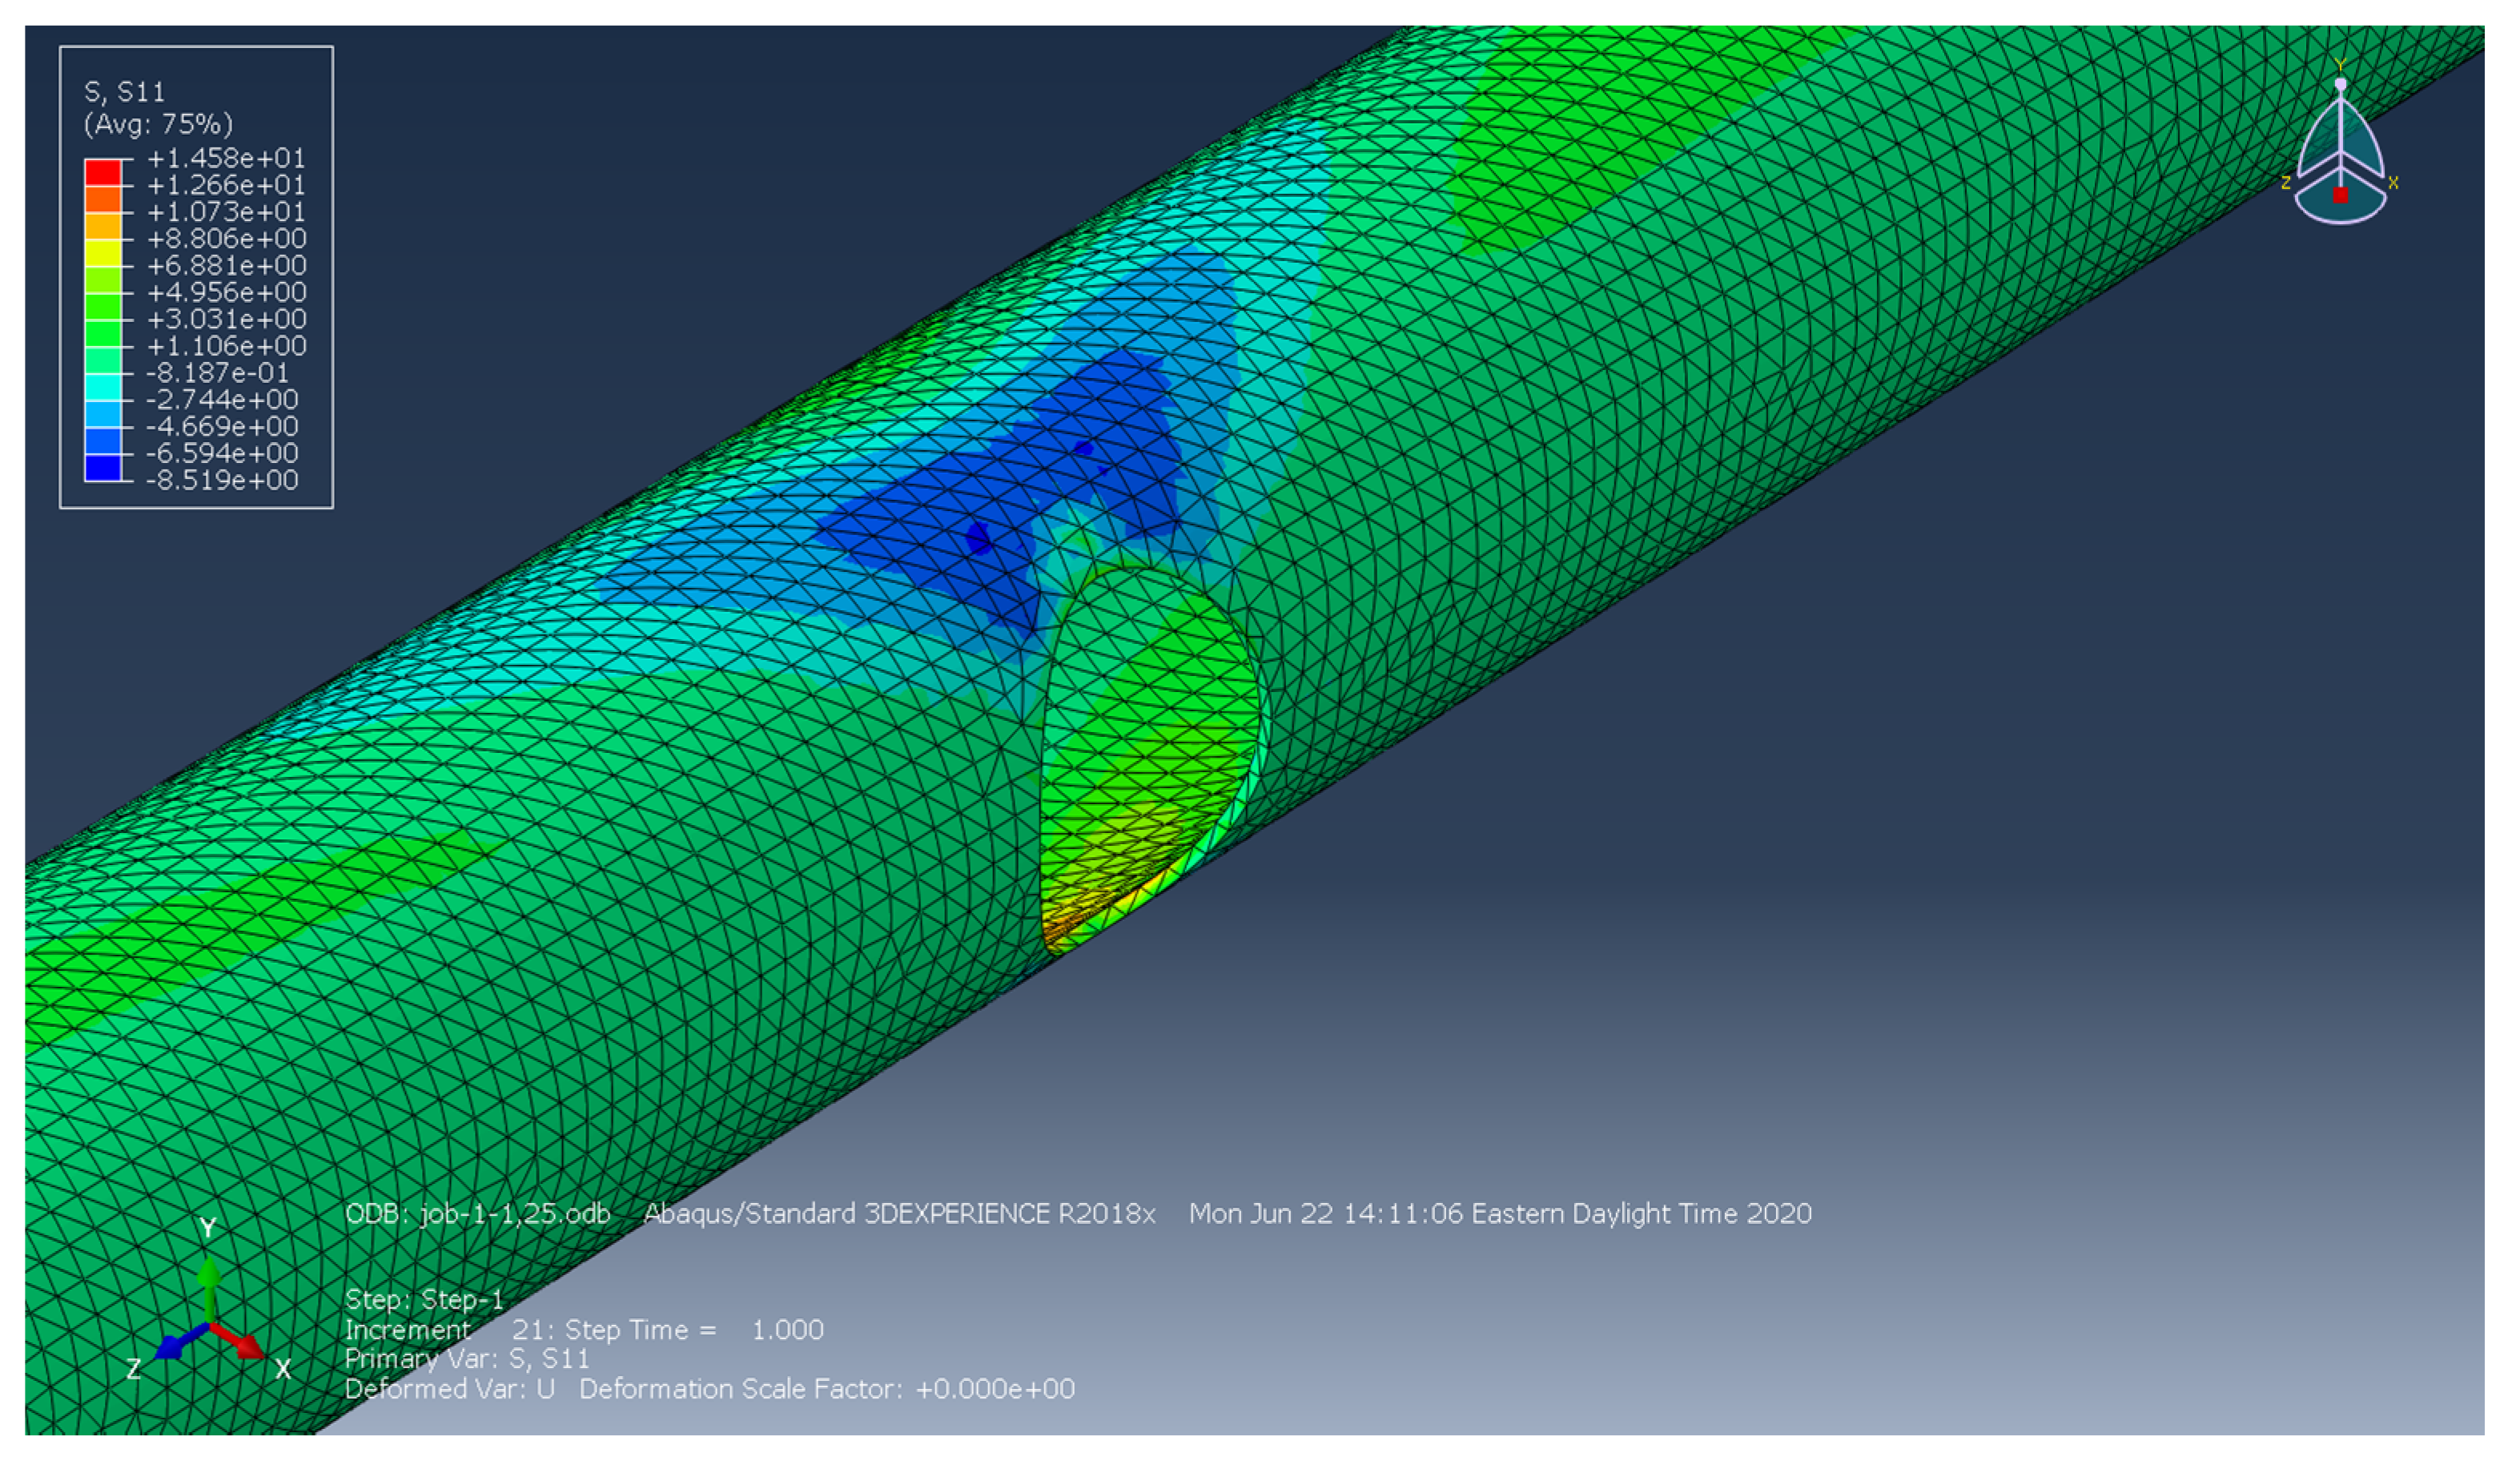Viewport: 2520px width, 1465px height.
Task: Click the -8.519e+00 minimum legend value
Action: click(222, 480)
